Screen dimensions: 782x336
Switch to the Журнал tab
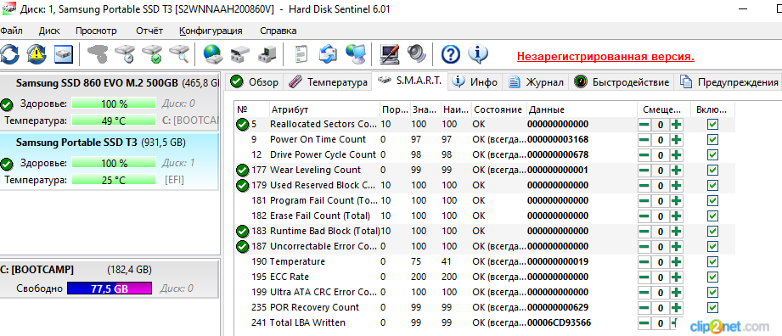point(537,82)
